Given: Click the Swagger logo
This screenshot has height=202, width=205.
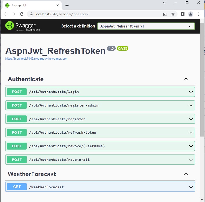Looking at the screenshot, I should tap(23, 26).
